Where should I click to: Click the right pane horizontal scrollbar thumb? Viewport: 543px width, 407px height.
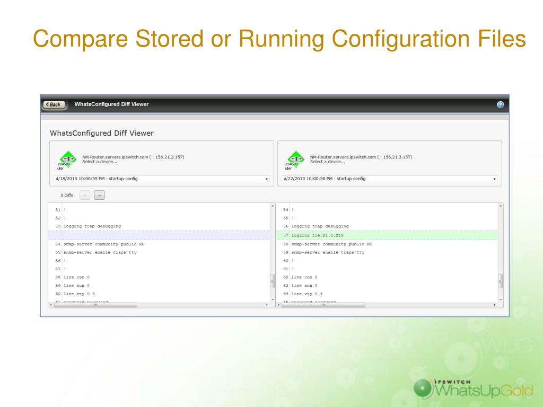[x=323, y=305]
